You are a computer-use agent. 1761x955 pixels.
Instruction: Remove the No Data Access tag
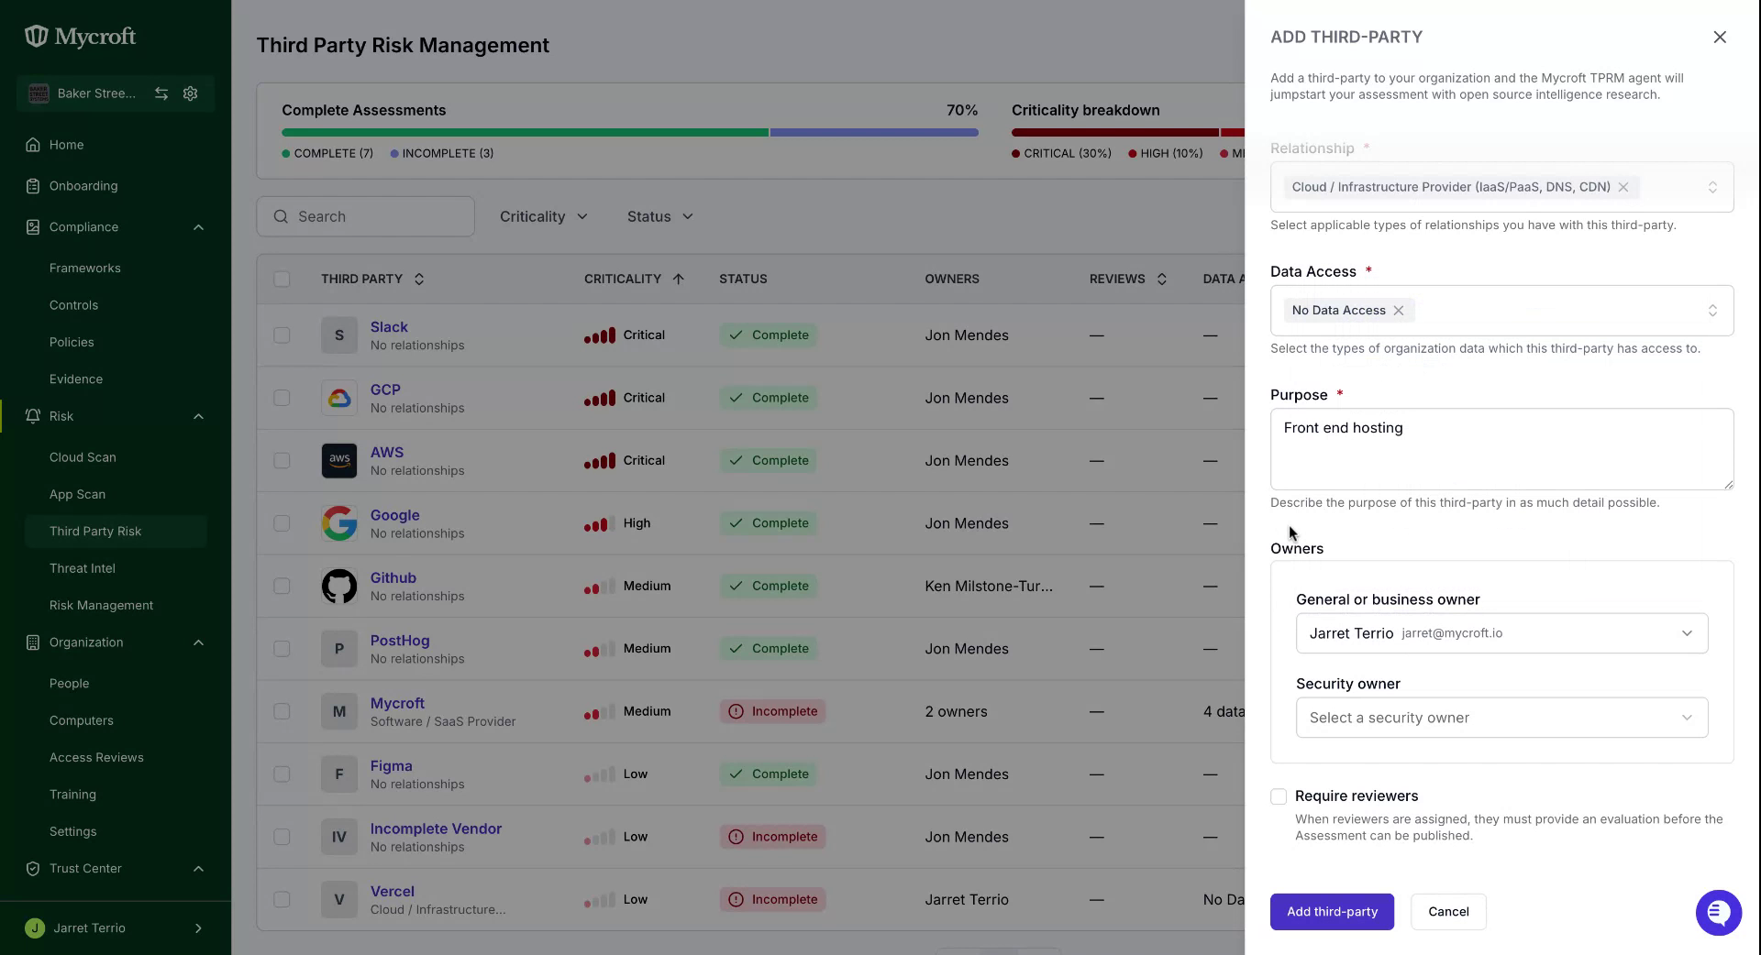click(x=1399, y=311)
